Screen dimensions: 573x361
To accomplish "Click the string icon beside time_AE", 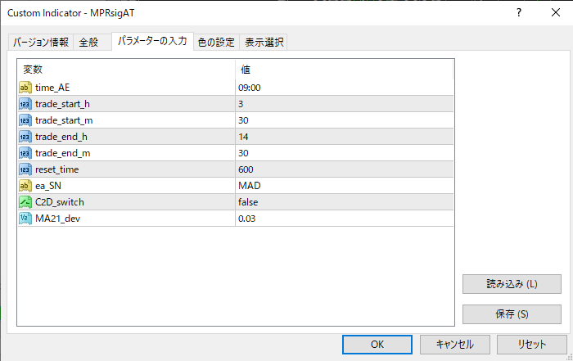I will point(25,88).
